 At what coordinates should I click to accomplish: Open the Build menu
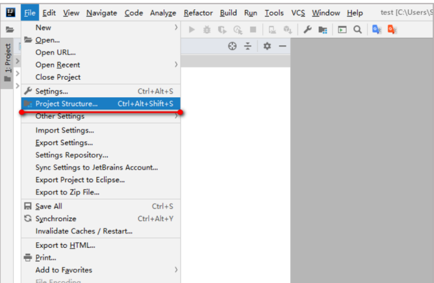click(x=228, y=13)
